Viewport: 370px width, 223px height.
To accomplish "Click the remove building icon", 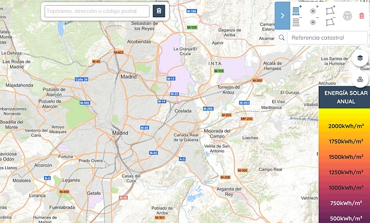I will [297, 22].
